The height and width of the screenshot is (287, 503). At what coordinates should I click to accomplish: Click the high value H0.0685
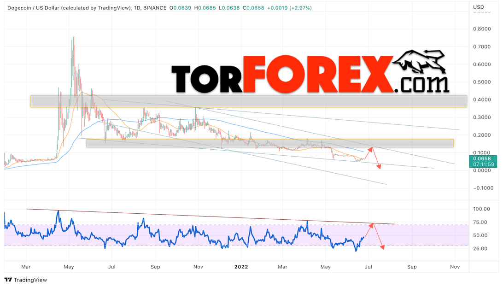[x=205, y=8]
